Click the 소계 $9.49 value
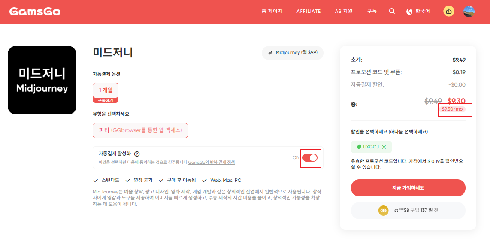The width and height of the screenshot is (490, 244). 459,60
